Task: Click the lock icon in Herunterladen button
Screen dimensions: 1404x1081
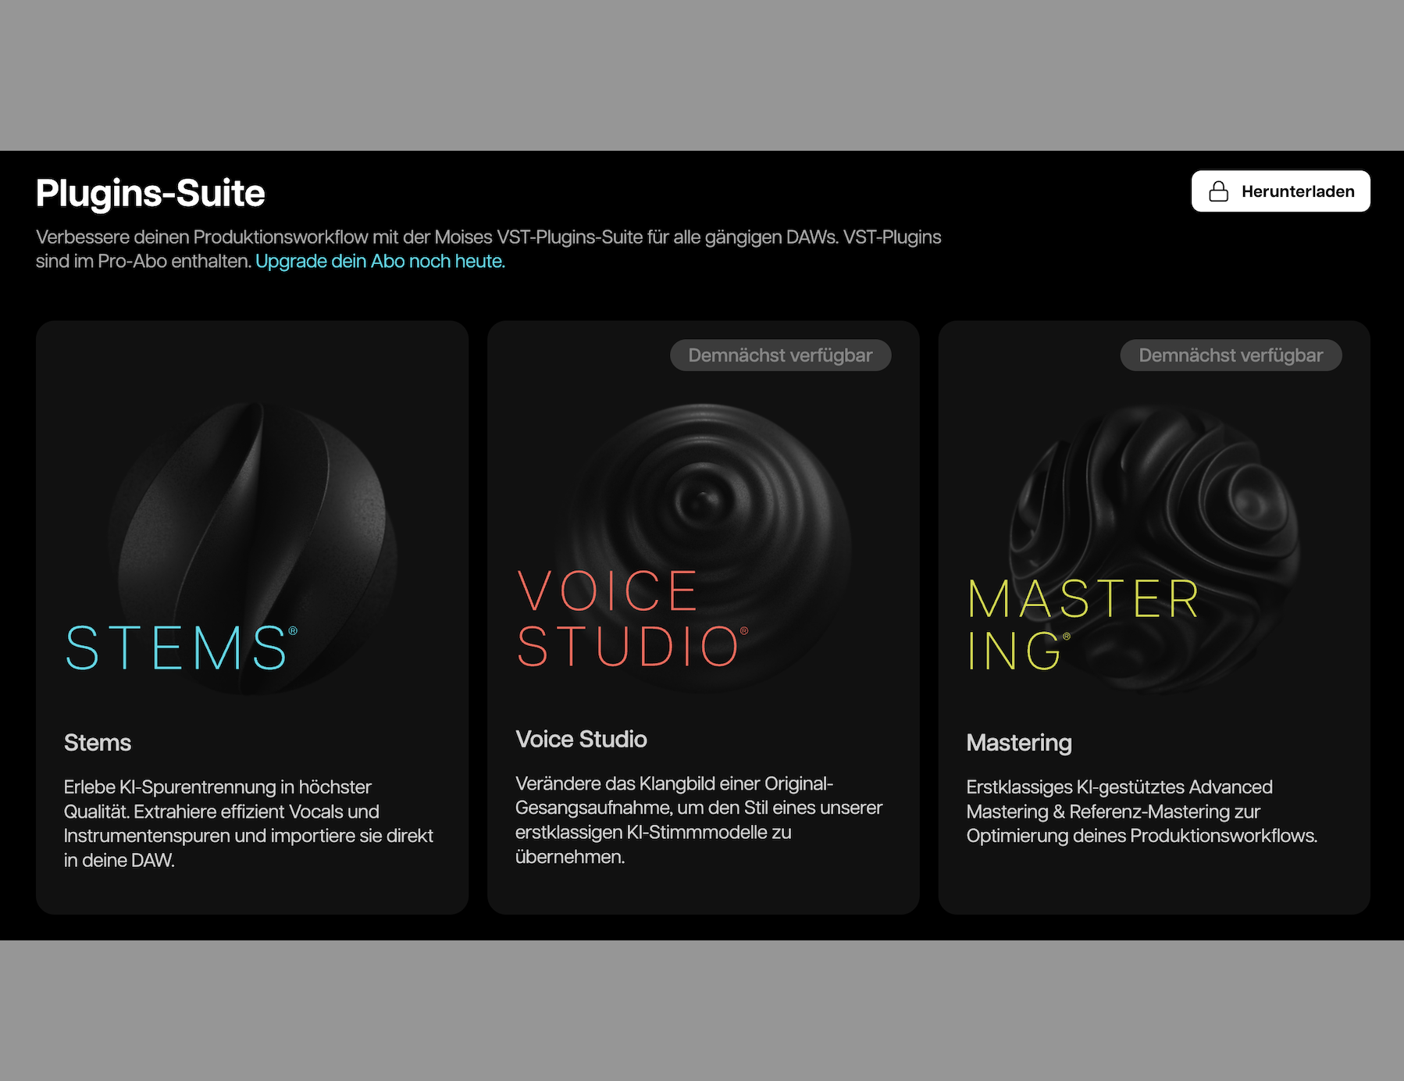Action: (1219, 191)
